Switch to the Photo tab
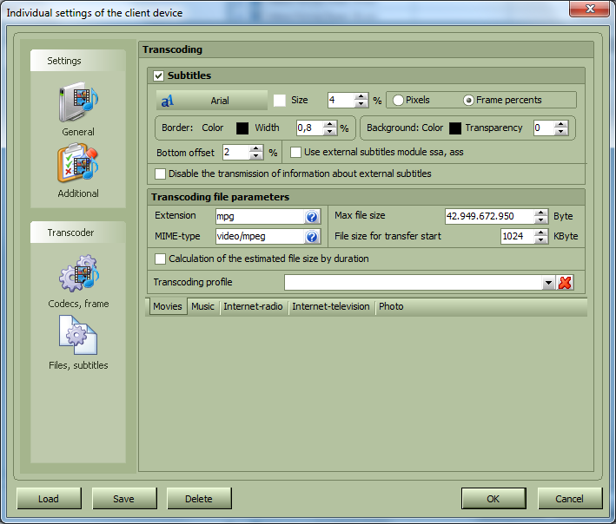This screenshot has height=524, width=616. click(x=391, y=307)
